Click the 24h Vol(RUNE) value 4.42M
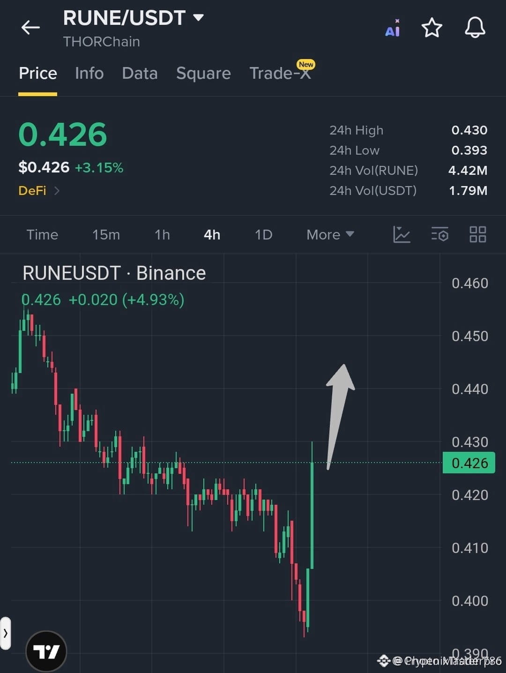This screenshot has width=506, height=673. pyautogui.click(x=468, y=171)
